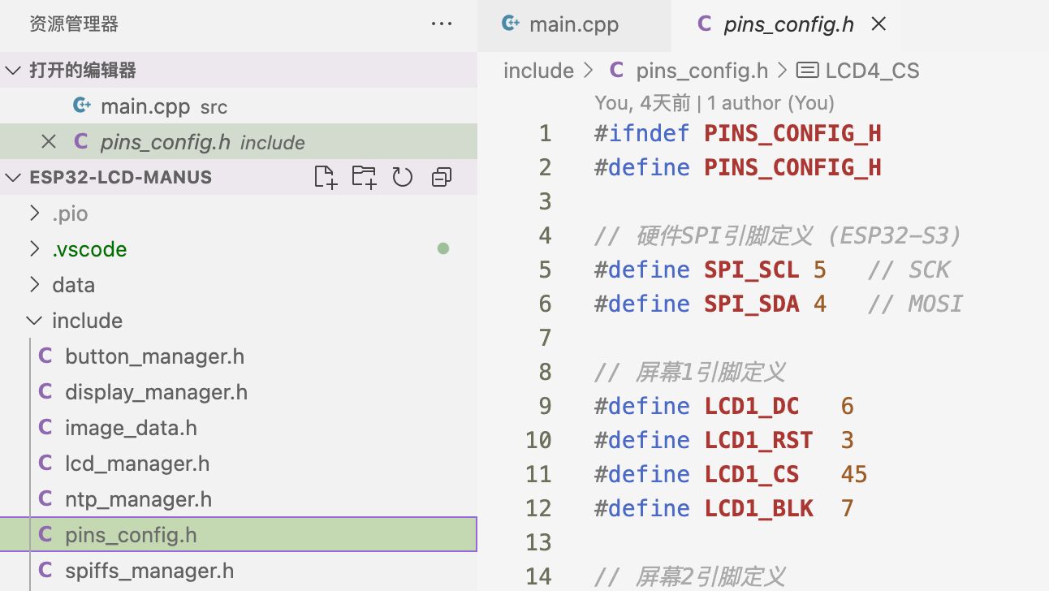Expand the data folder
Screen dimensions: 1049x591
pos(34,284)
